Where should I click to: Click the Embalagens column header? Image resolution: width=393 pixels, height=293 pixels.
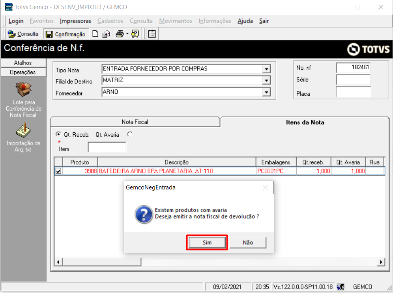click(x=276, y=162)
